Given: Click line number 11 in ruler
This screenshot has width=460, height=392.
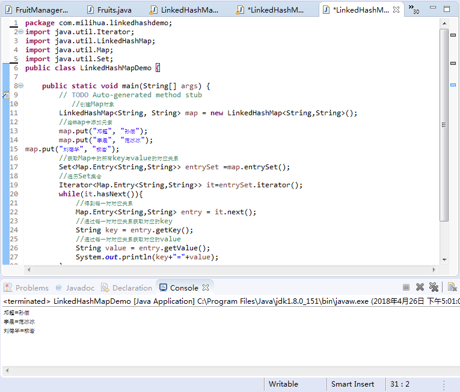Looking at the screenshot, I should [x=14, y=113].
